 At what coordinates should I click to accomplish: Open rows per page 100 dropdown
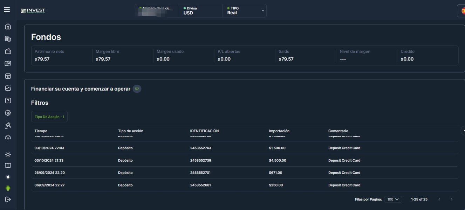[393, 199]
